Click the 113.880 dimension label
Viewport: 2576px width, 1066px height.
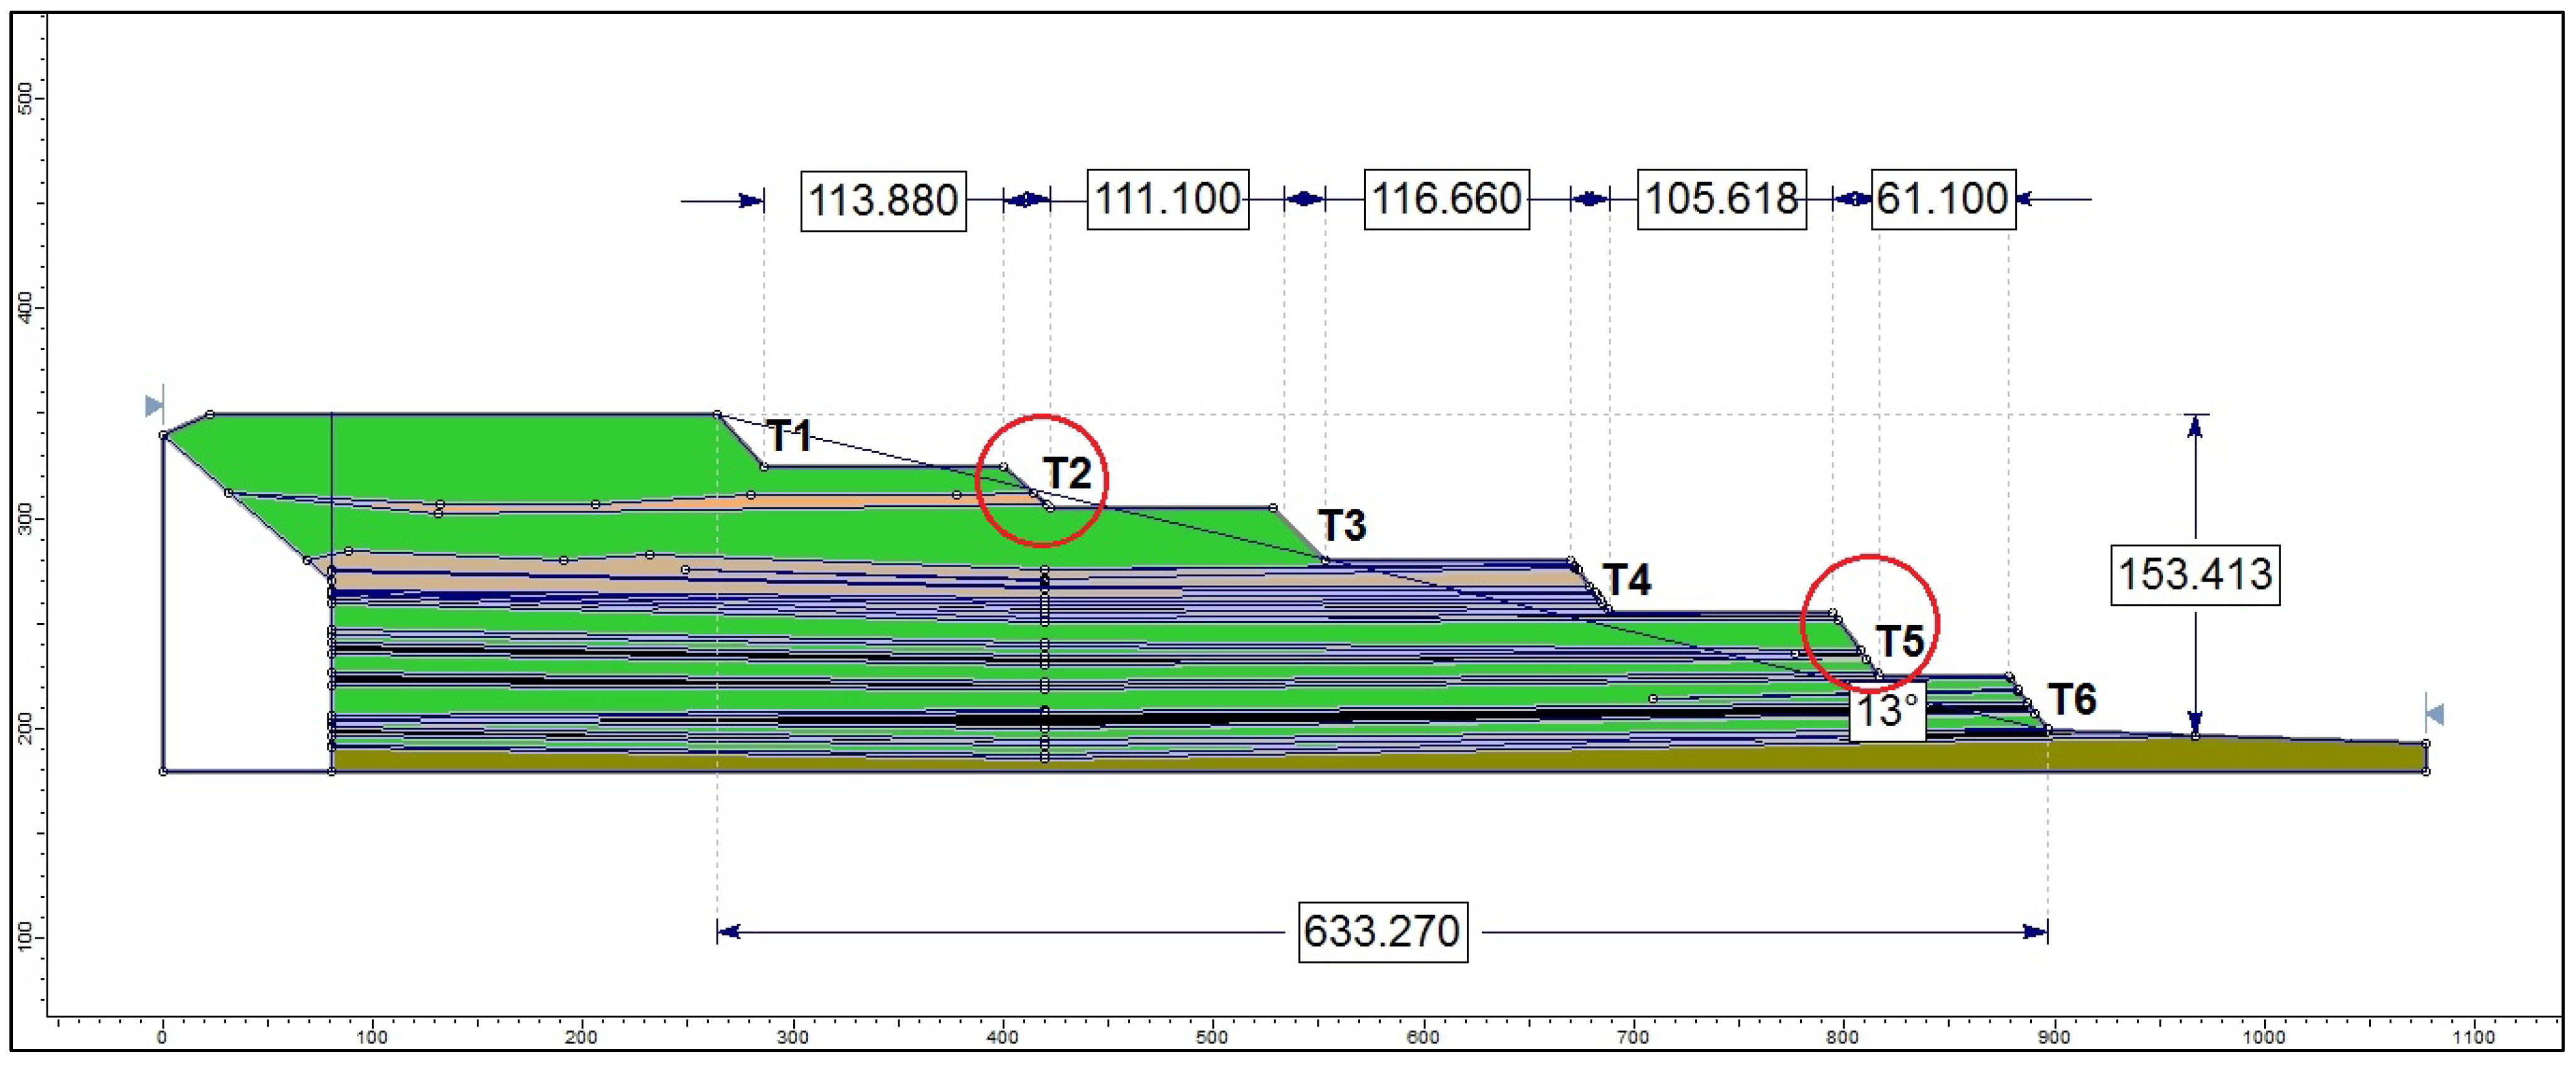pos(883,201)
